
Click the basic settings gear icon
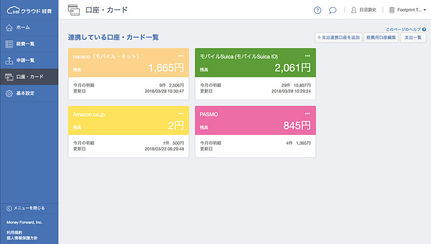[9, 94]
